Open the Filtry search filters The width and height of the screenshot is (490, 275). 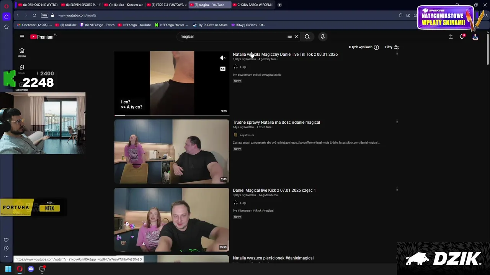coord(392,47)
